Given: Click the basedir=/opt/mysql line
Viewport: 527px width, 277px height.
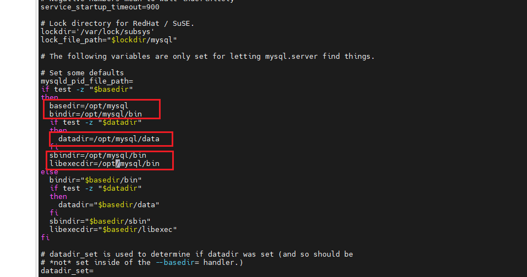Looking at the screenshot, I should pyautogui.click(x=89, y=106).
